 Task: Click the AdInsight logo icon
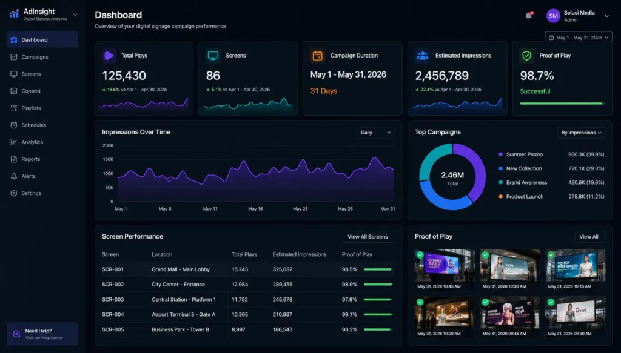[x=15, y=14]
